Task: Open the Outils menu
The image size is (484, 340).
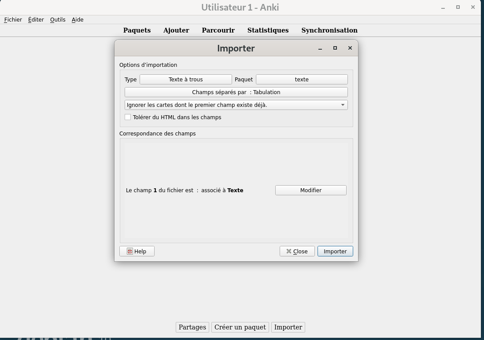Action: point(58,20)
